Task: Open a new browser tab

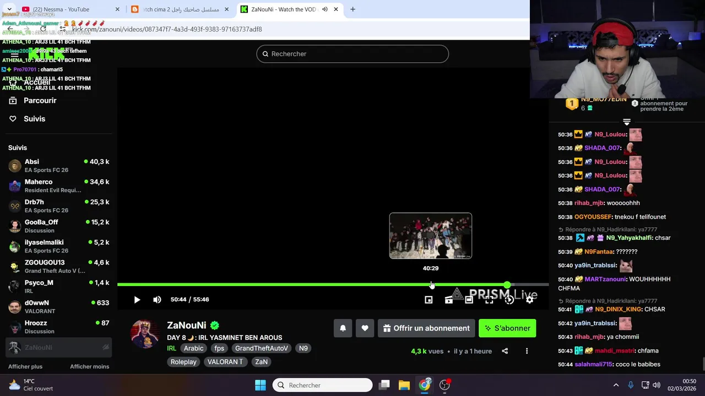Action: [352, 9]
